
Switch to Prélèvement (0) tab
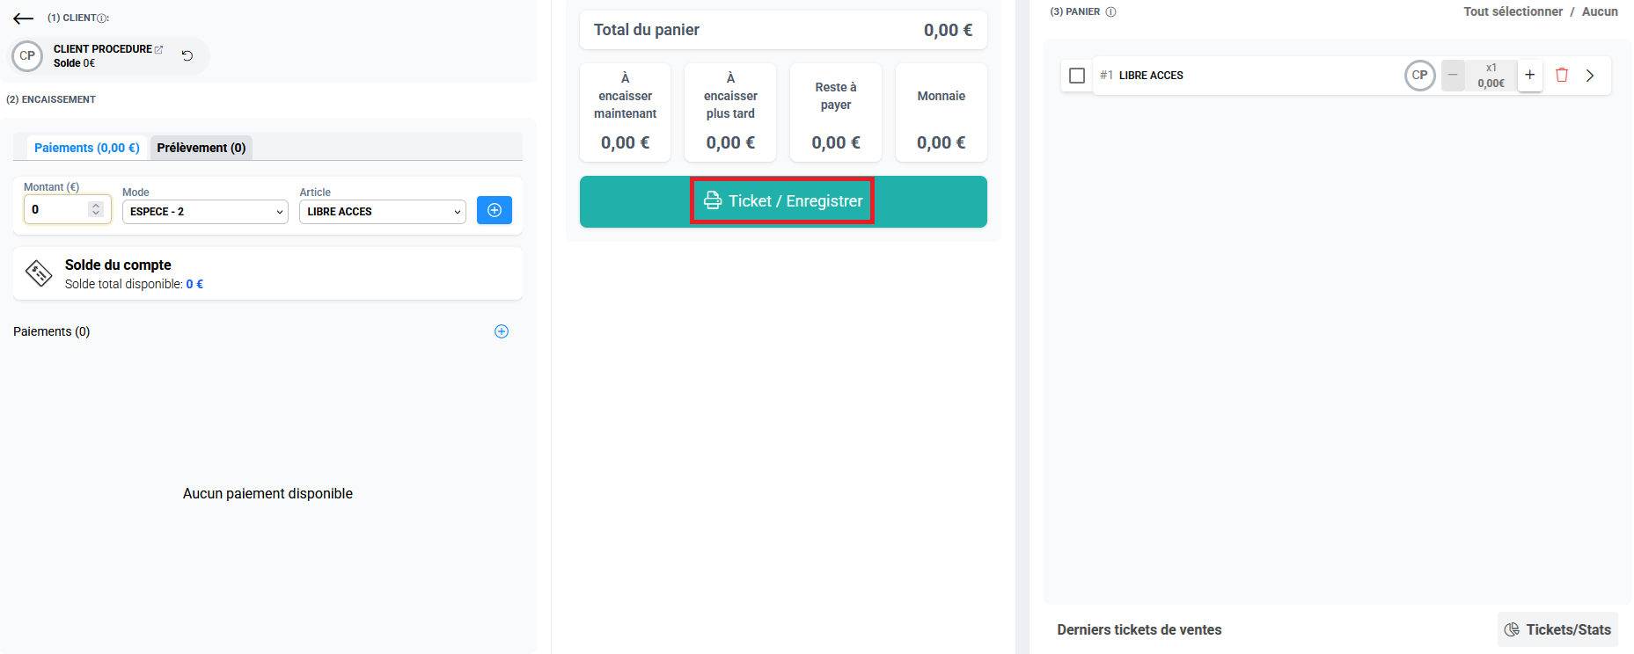point(202,148)
